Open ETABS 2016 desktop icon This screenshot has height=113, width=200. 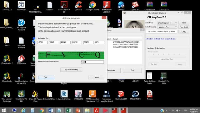click(78, 95)
